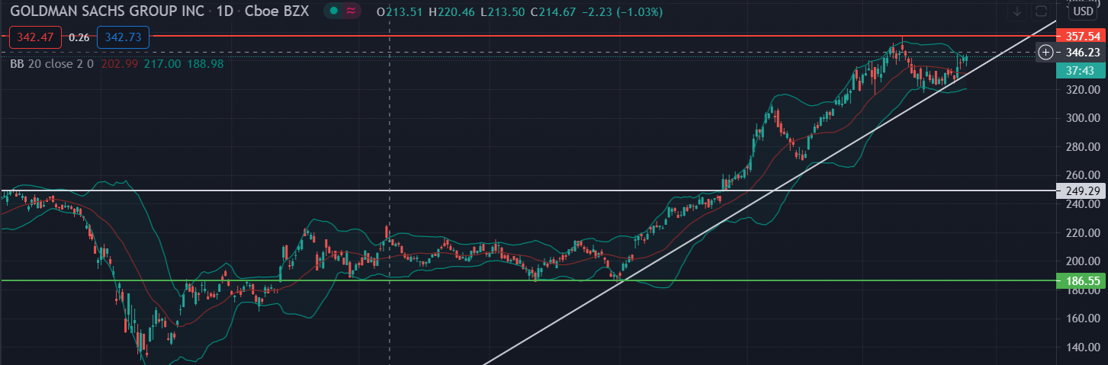The image size is (1108, 365).
Task: Click the open price value O213.51
Action: [x=400, y=12]
